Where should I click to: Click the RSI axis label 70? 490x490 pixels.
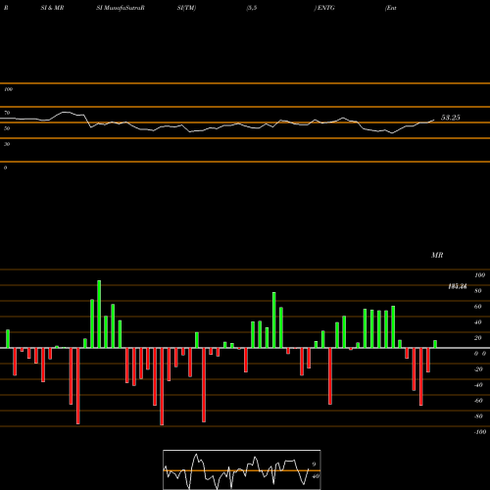click(7, 113)
